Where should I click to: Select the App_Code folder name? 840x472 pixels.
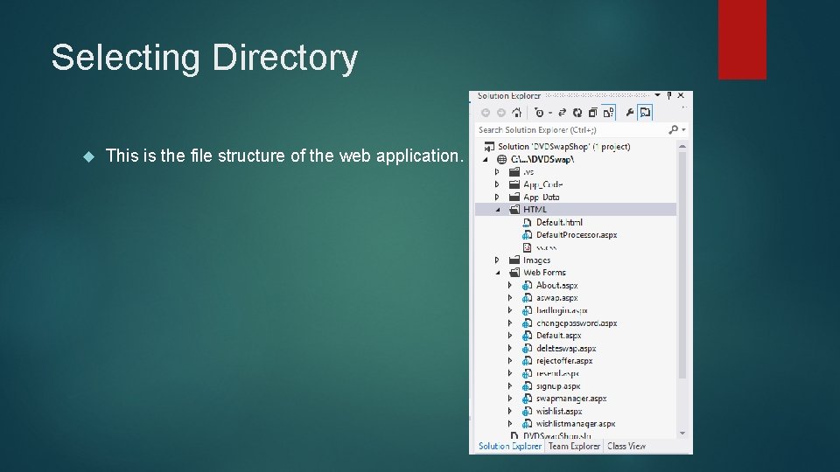542,184
